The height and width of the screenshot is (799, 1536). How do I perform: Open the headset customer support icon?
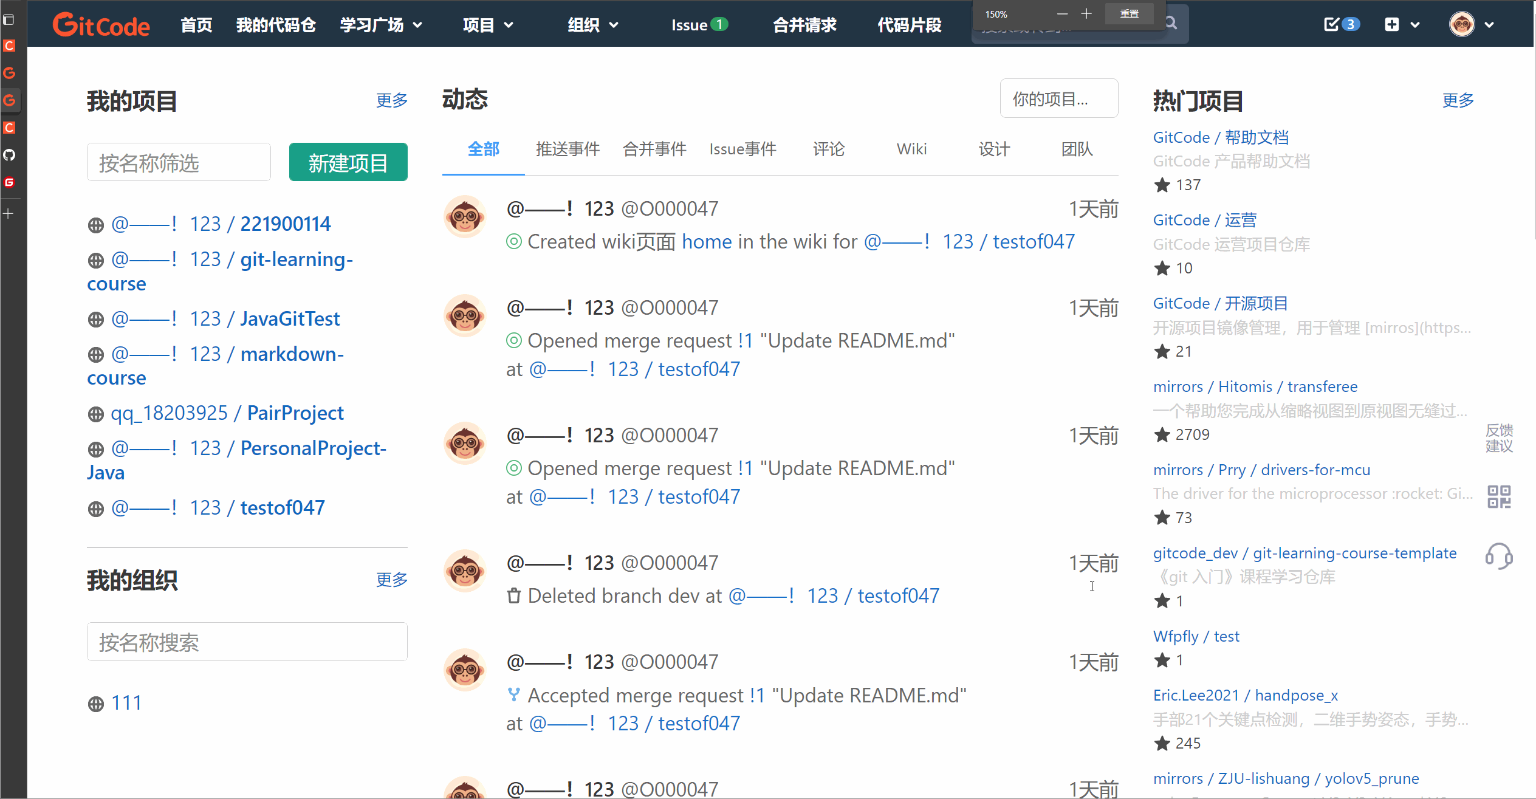[x=1499, y=556]
